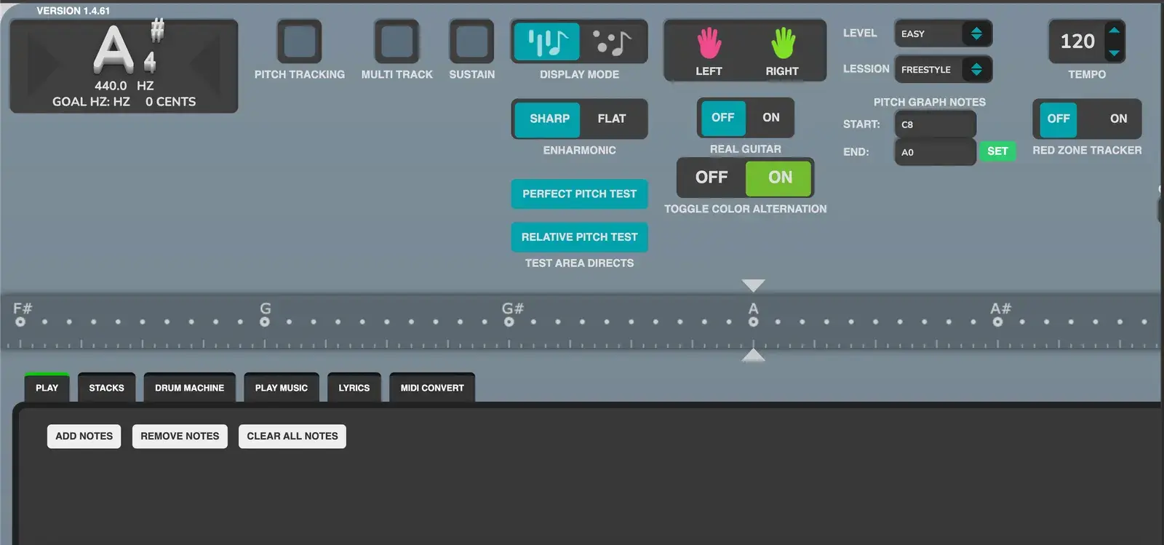The height and width of the screenshot is (545, 1164).
Task: Open the Play Music tab
Action: click(282, 388)
